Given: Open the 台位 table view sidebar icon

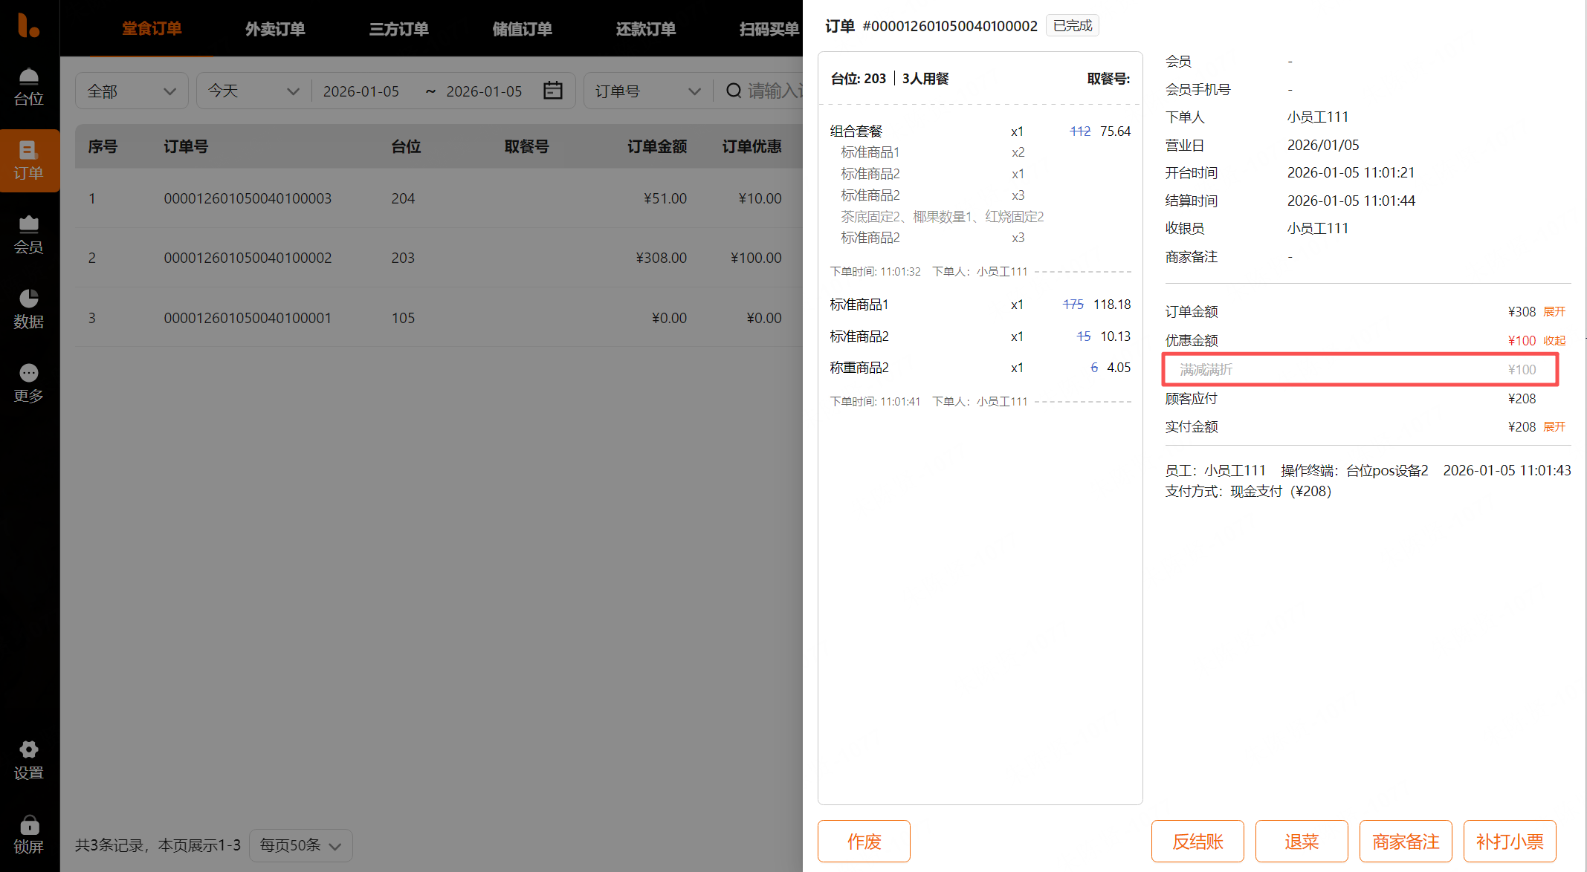Looking at the screenshot, I should 28,86.
